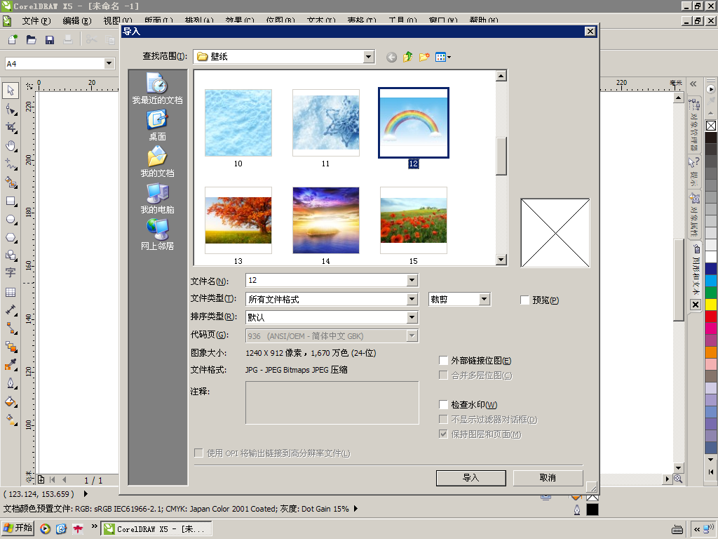Screen dimensions: 718x539
Task: Open My Computer location in sidebar
Action: (x=158, y=199)
